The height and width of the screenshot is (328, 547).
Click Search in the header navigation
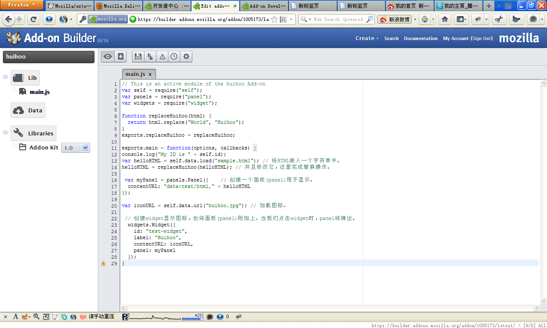(391, 38)
